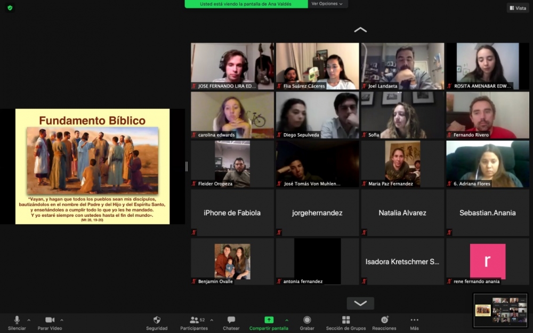
Task: Expand audio options arrow beside Silenciar
Action: pos(29,320)
